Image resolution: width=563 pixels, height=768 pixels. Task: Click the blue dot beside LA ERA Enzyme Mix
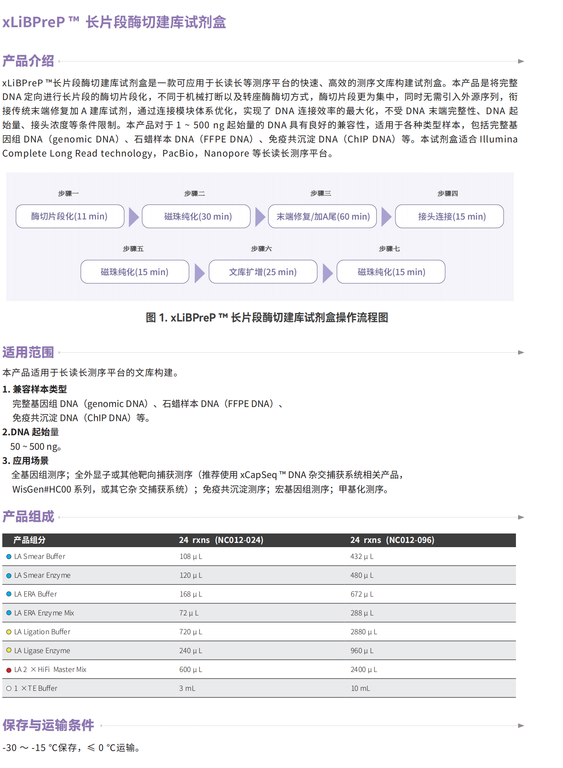point(9,613)
